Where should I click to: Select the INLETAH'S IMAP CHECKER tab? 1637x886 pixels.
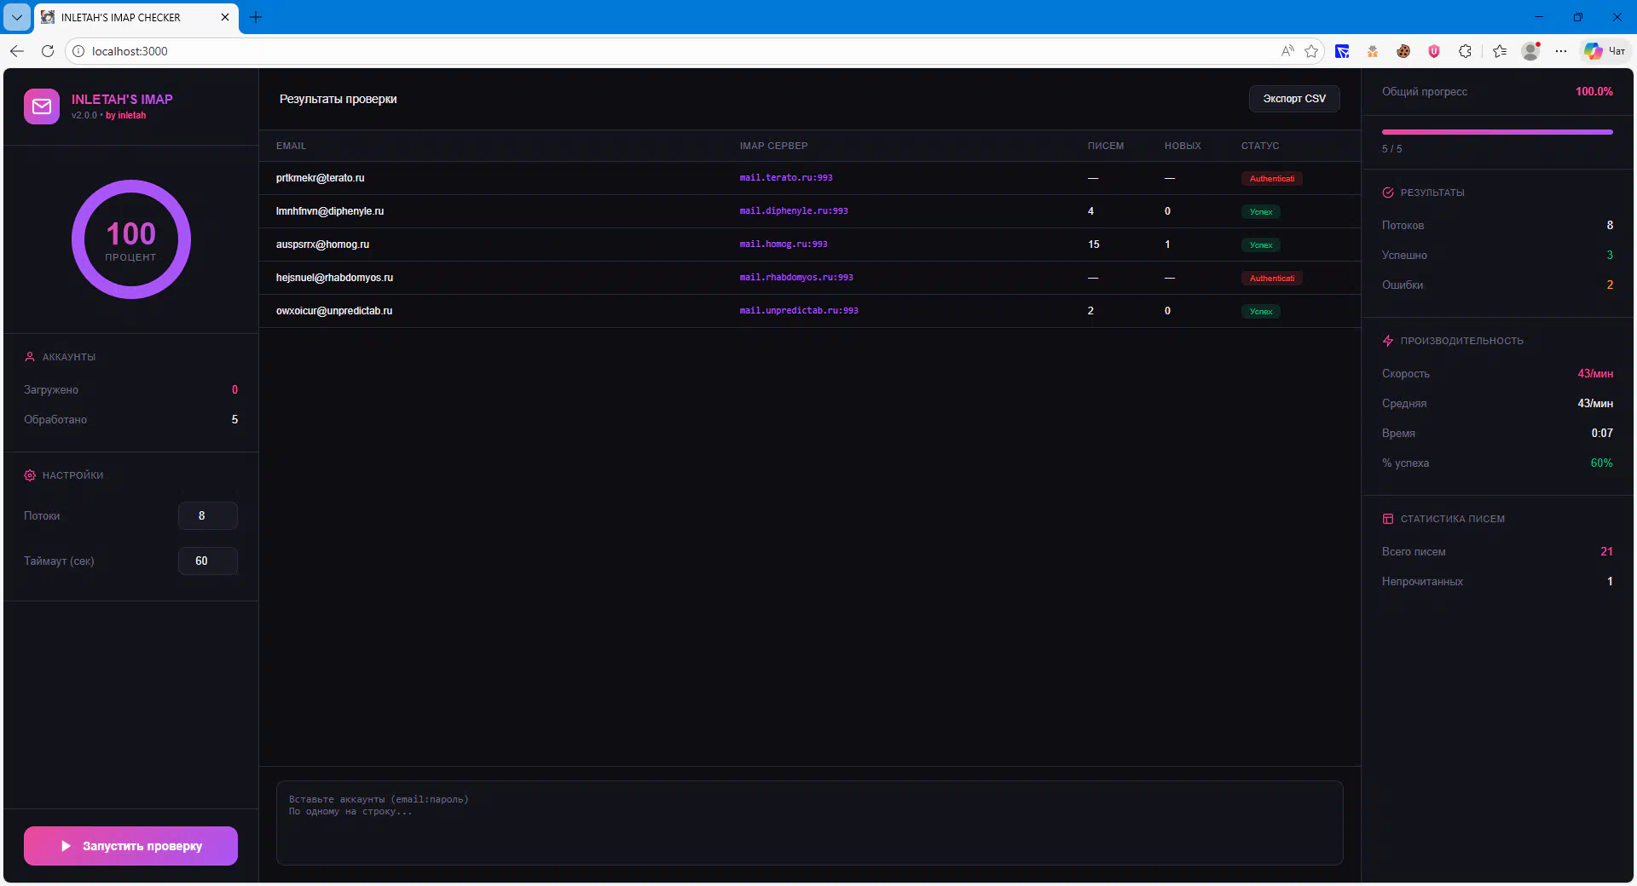pos(128,17)
